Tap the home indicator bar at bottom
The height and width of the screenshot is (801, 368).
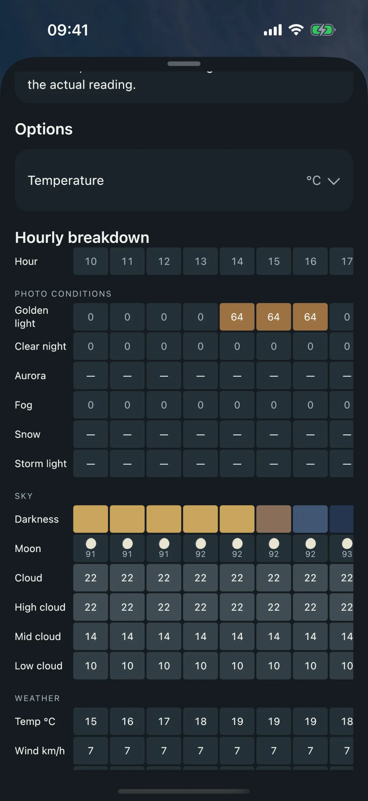point(184,791)
